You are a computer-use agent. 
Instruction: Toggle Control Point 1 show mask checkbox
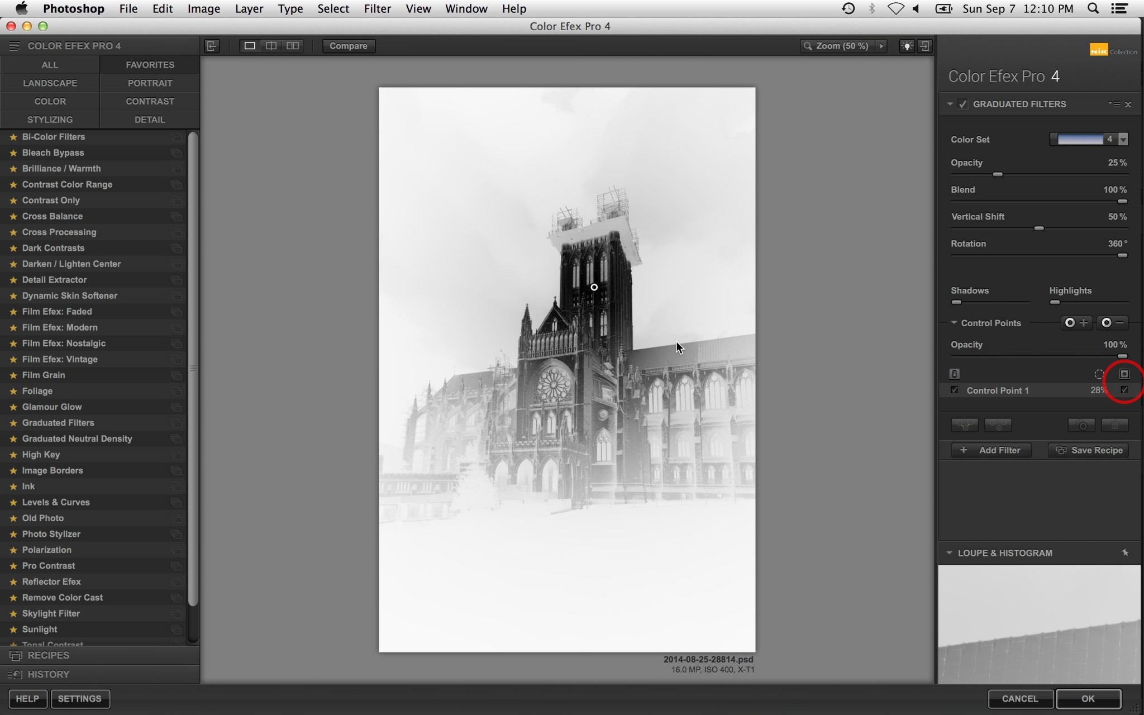1124,390
